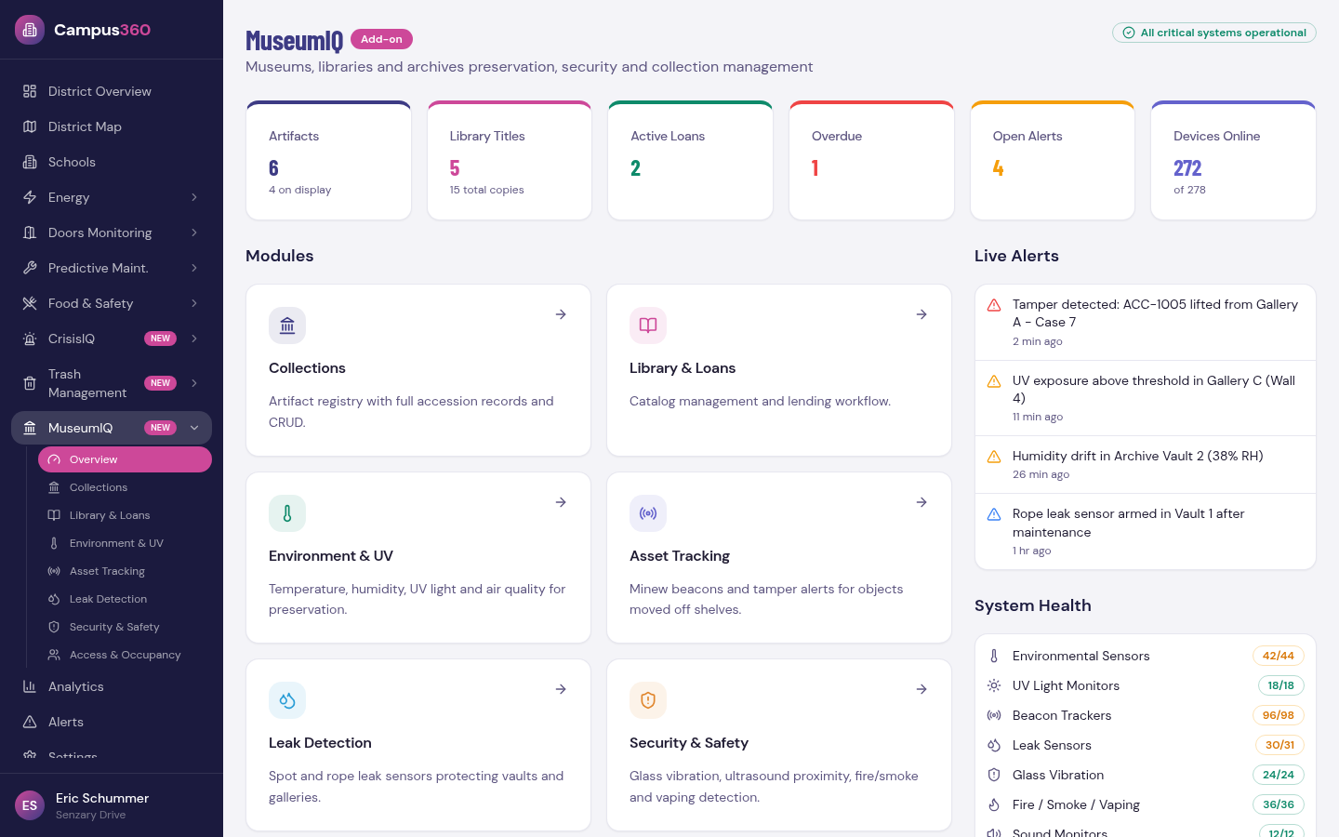Click Environmental Sensors 42/44 badge
This screenshot has height=837, width=1339.
pyautogui.click(x=1279, y=656)
